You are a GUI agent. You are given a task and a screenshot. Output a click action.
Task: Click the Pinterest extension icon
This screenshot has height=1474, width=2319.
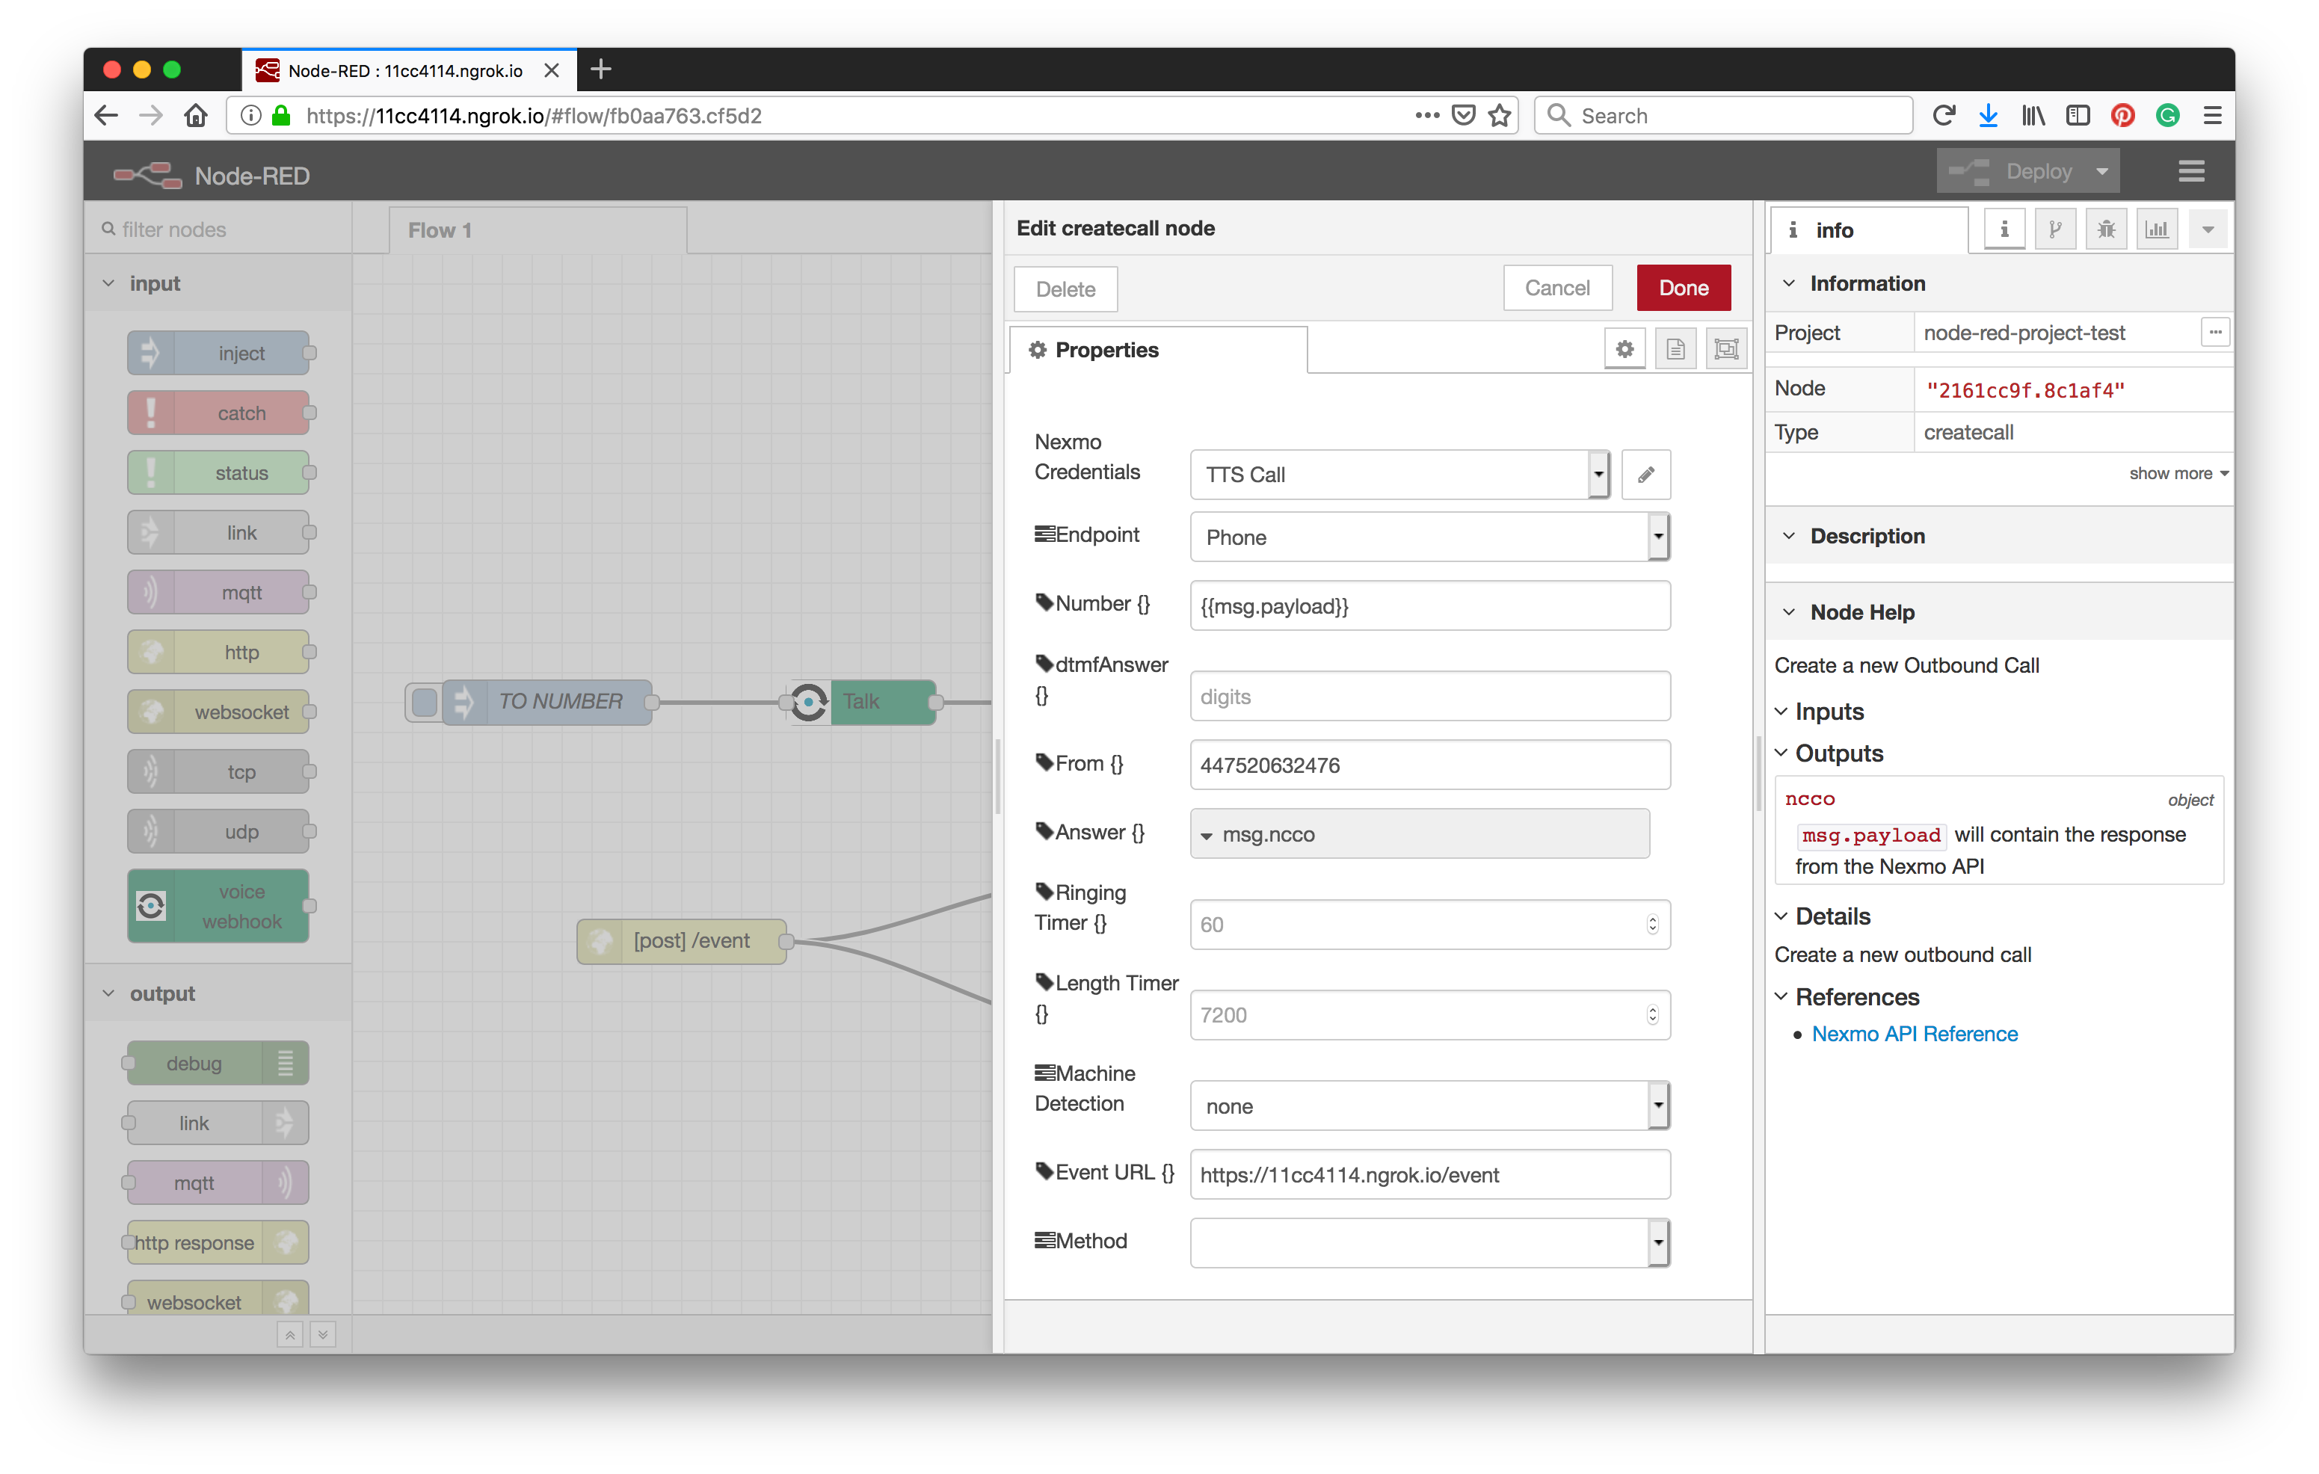(x=2122, y=116)
